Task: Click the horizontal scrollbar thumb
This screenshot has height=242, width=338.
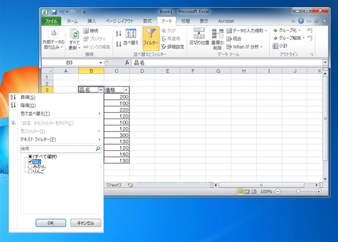Action: point(261,185)
